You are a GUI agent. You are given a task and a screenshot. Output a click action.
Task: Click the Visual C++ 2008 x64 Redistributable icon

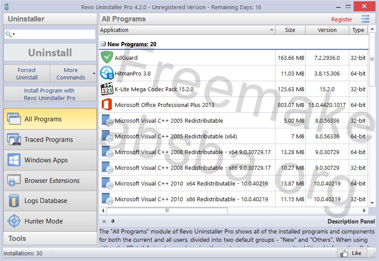click(x=107, y=152)
